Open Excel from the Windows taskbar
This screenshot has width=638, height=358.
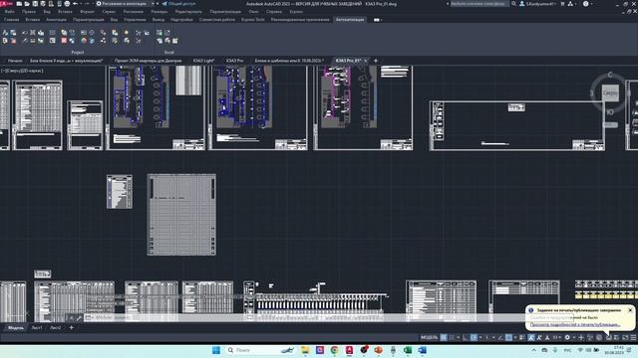(408, 350)
